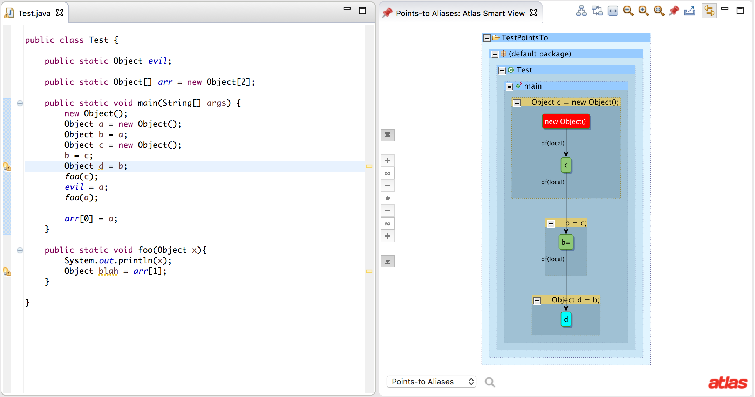Select the red new Object() node

tap(566, 121)
